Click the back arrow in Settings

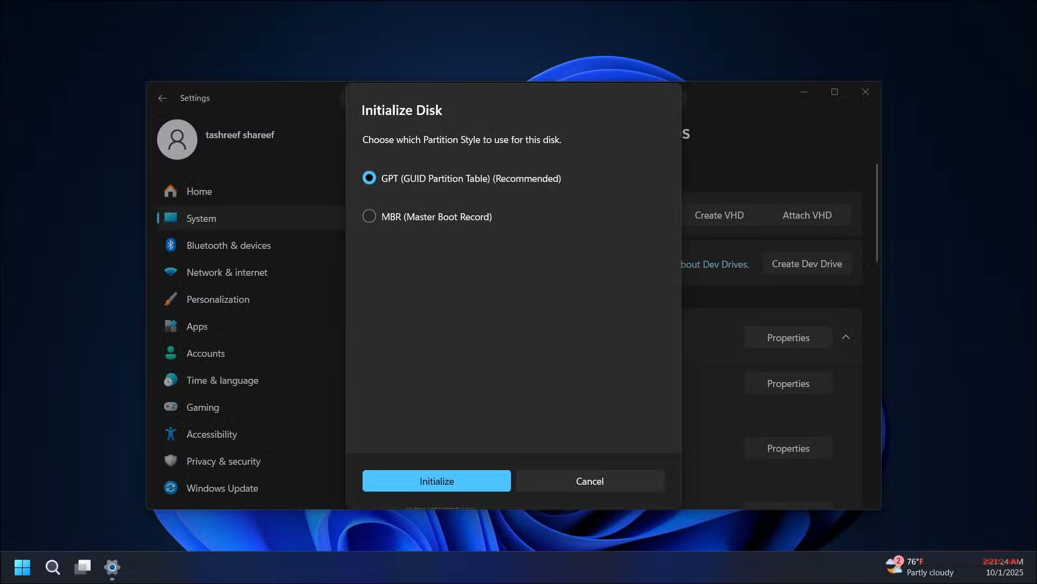coord(162,98)
